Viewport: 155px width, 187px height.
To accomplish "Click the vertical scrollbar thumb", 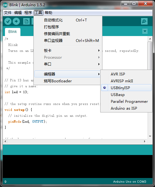I will 150,56.
